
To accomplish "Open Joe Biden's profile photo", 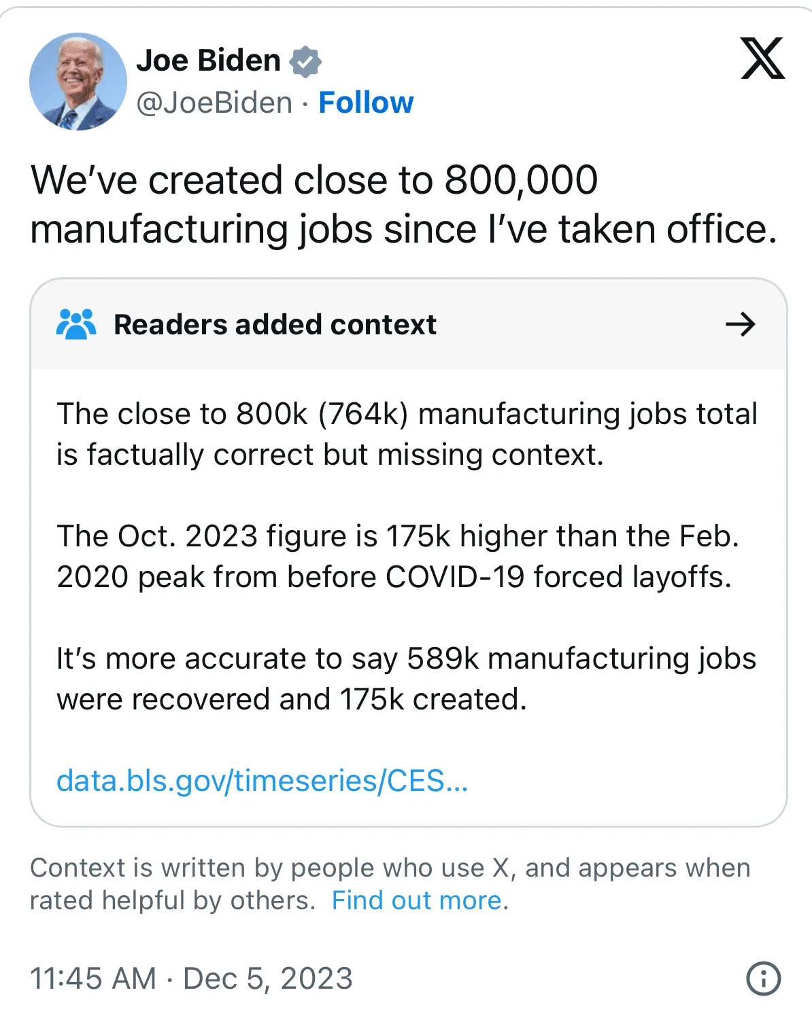I will coord(78,82).
